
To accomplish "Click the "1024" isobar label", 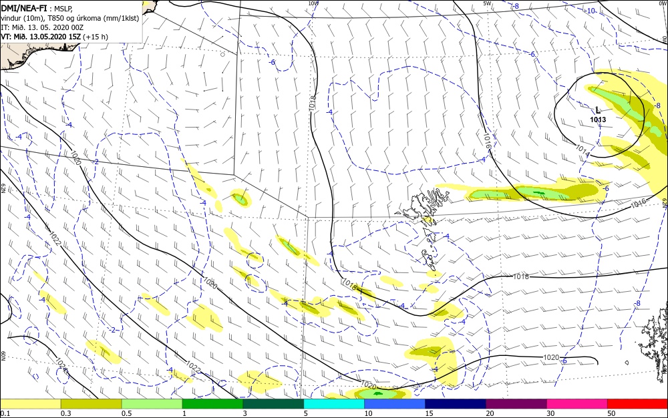I will click(61, 365).
